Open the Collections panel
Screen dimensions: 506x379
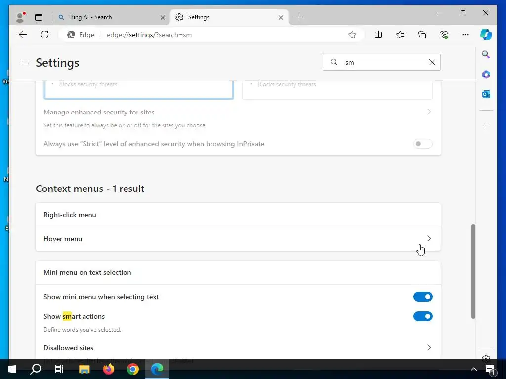[x=422, y=35]
